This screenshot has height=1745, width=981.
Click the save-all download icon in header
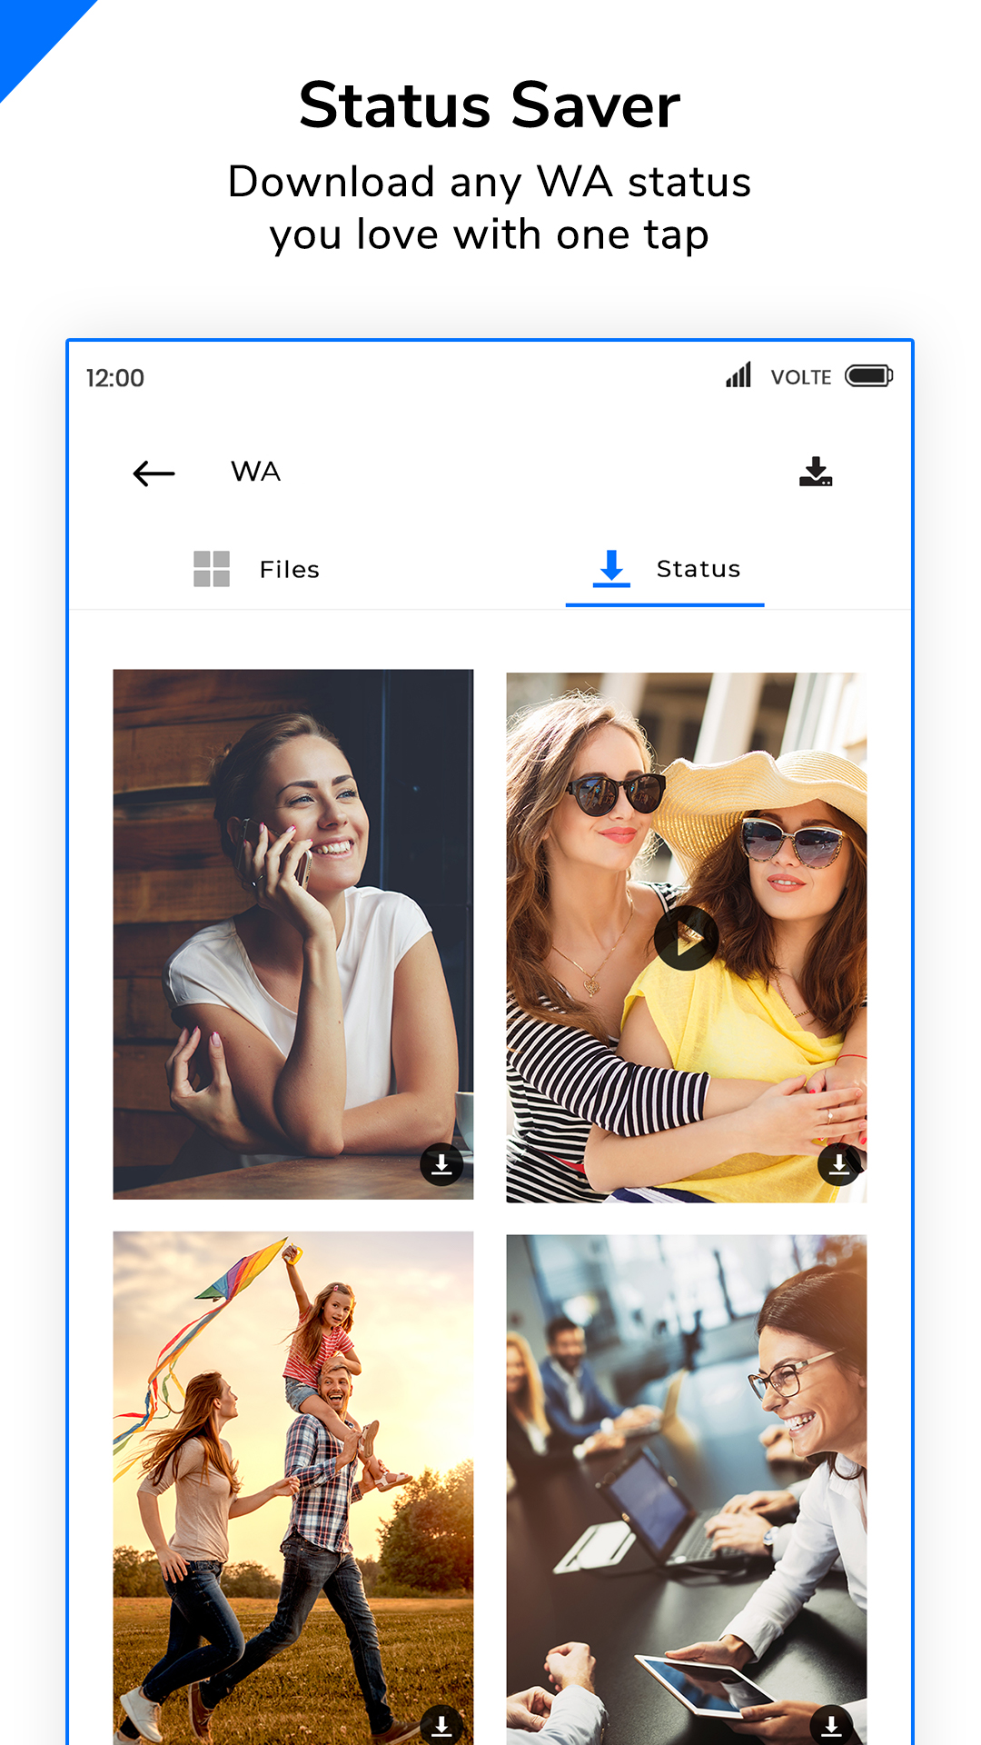tap(815, 472)
